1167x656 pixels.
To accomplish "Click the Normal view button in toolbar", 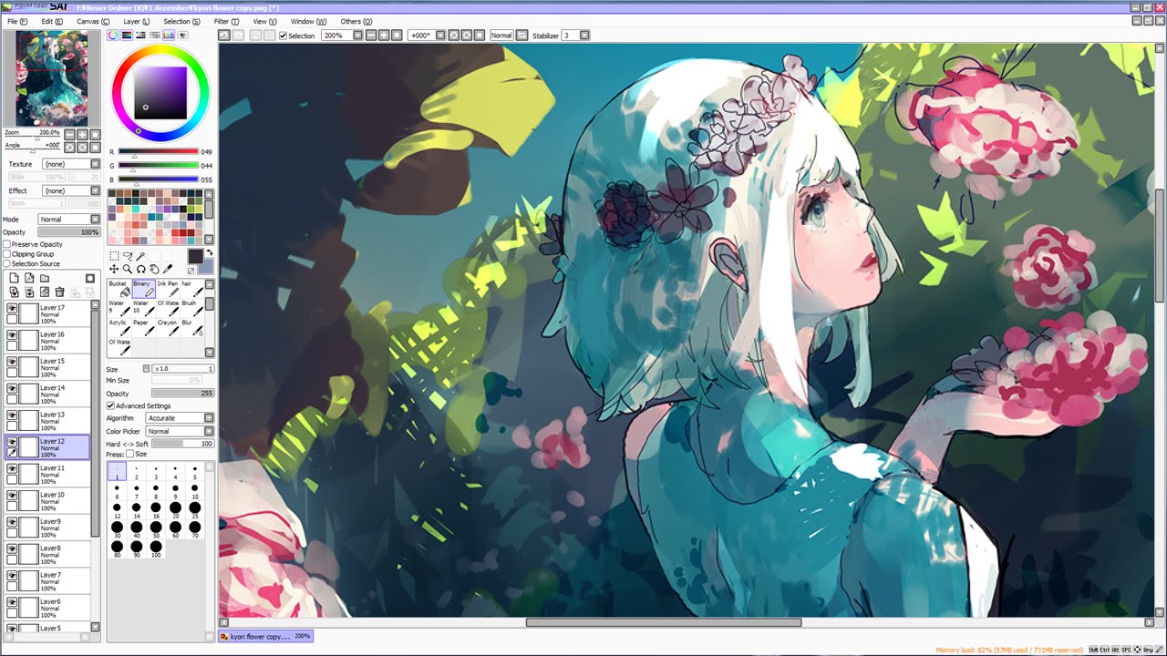I will 501,36.
